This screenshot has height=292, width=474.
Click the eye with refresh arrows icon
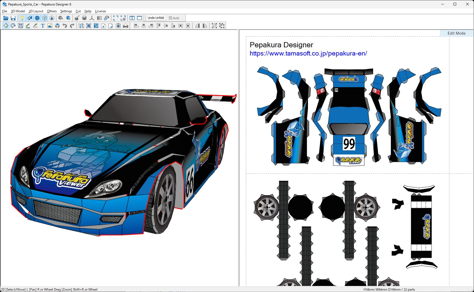[107, 18]
